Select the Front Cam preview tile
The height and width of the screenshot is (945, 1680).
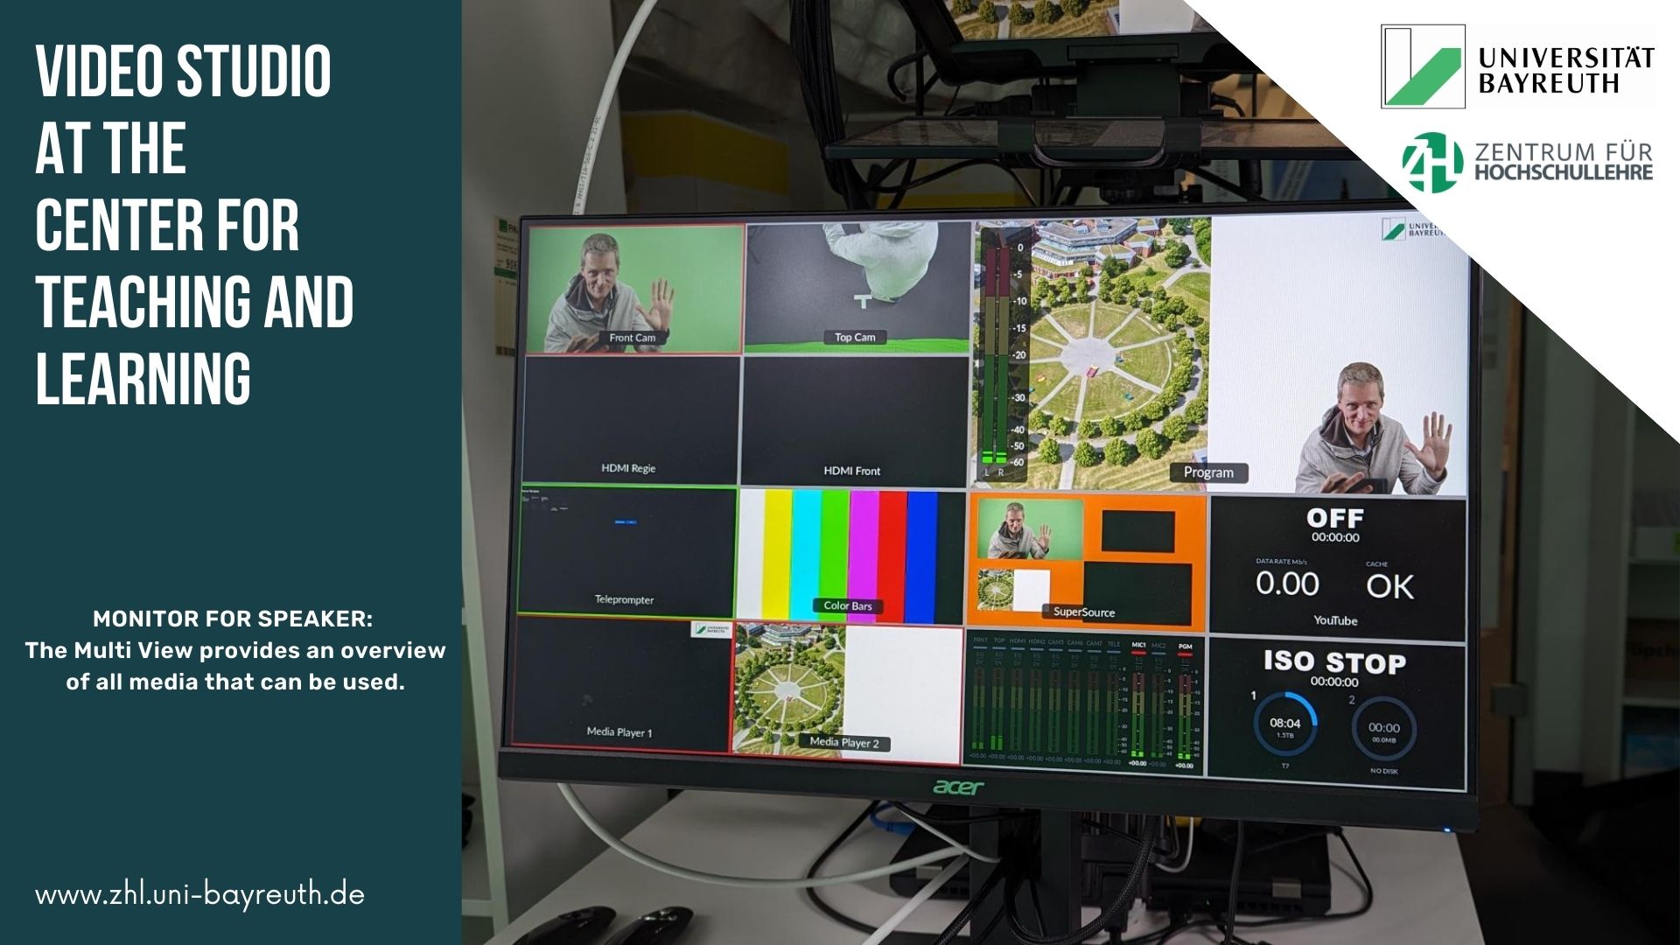coord(633,289)
